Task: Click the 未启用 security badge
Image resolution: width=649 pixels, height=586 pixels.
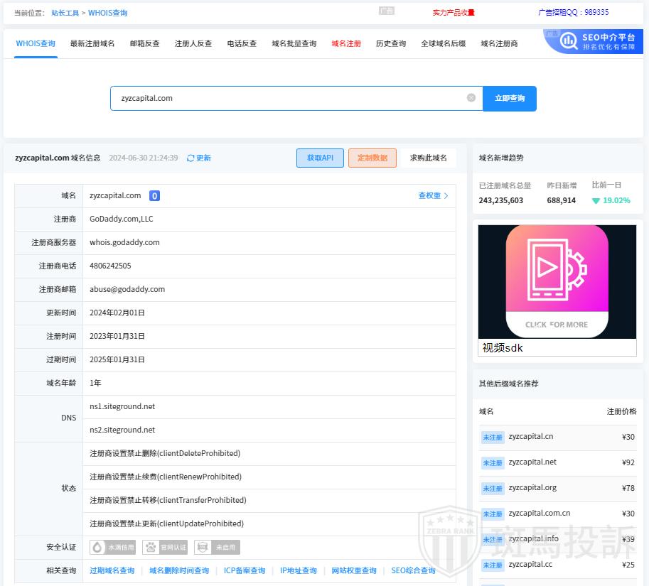Action: tap(218, 547)
